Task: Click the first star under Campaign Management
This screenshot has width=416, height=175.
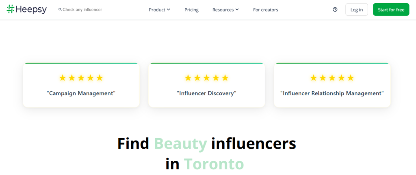Action: [63, 78]
